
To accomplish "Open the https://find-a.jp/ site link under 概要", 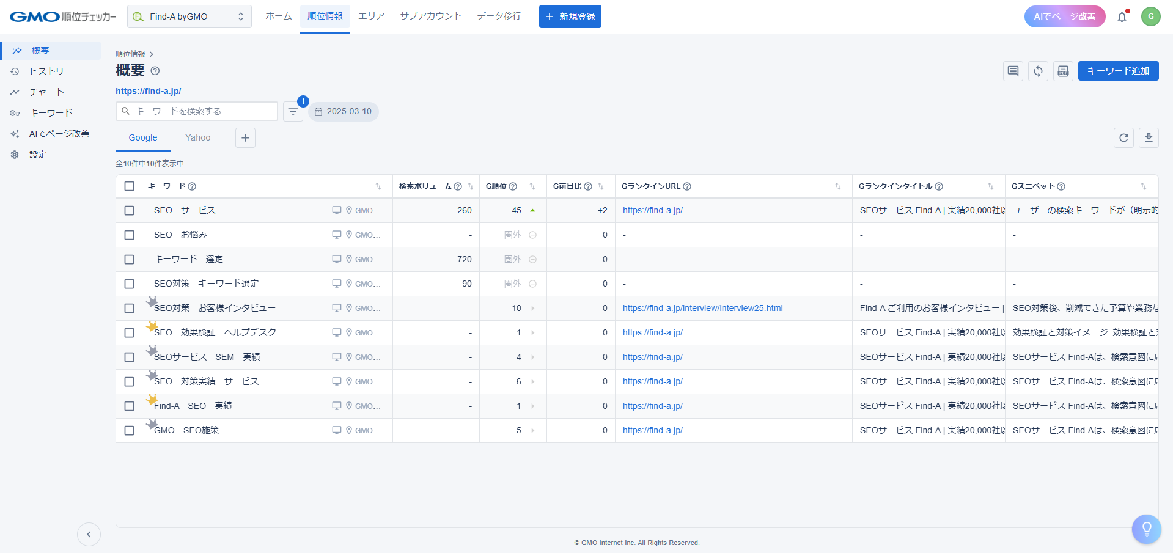I will coord(149,91).
